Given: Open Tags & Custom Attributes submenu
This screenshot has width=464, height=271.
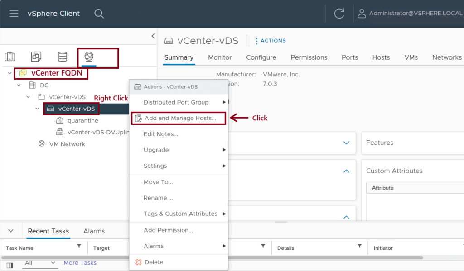Looking at the screenshot, I should (179, 214).
